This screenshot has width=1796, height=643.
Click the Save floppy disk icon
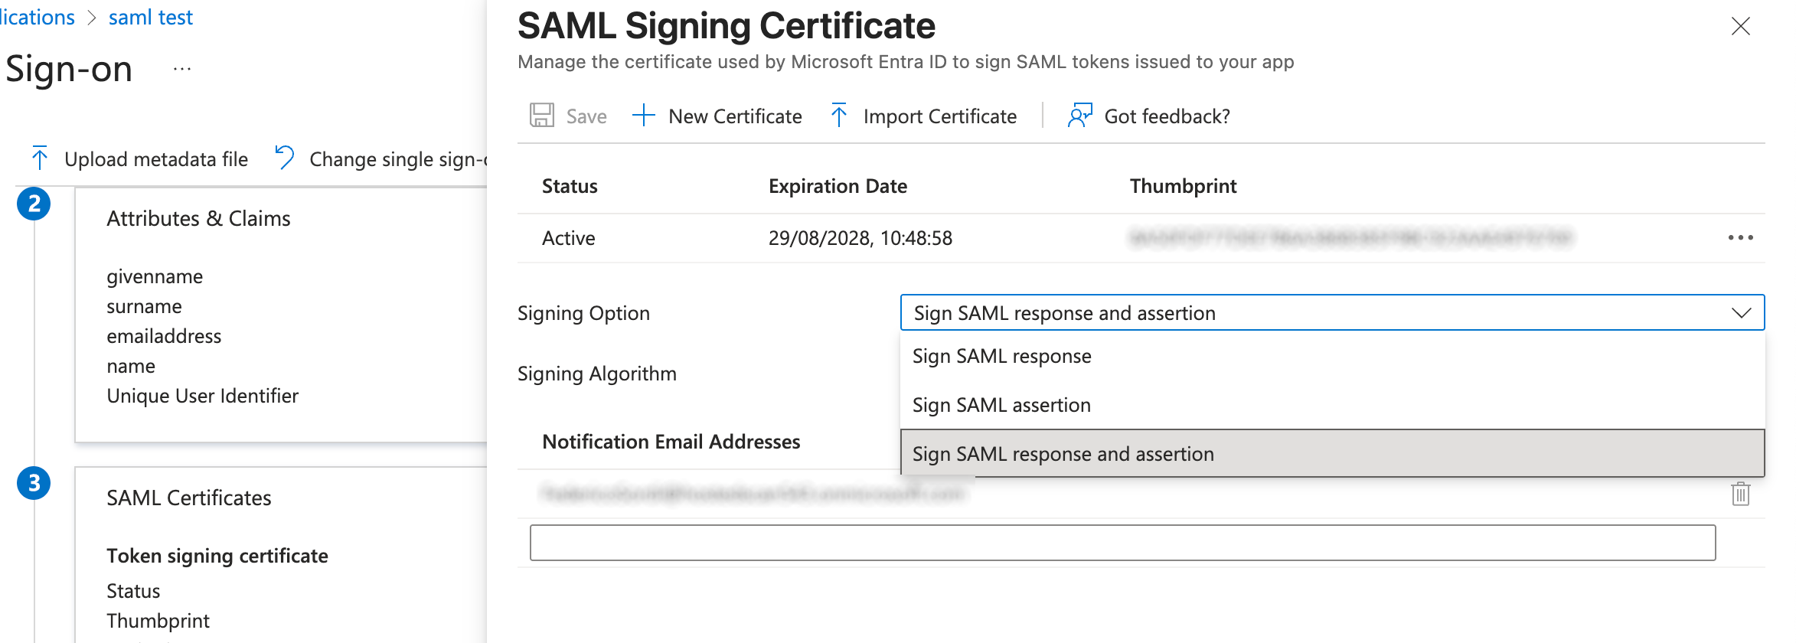542,116
